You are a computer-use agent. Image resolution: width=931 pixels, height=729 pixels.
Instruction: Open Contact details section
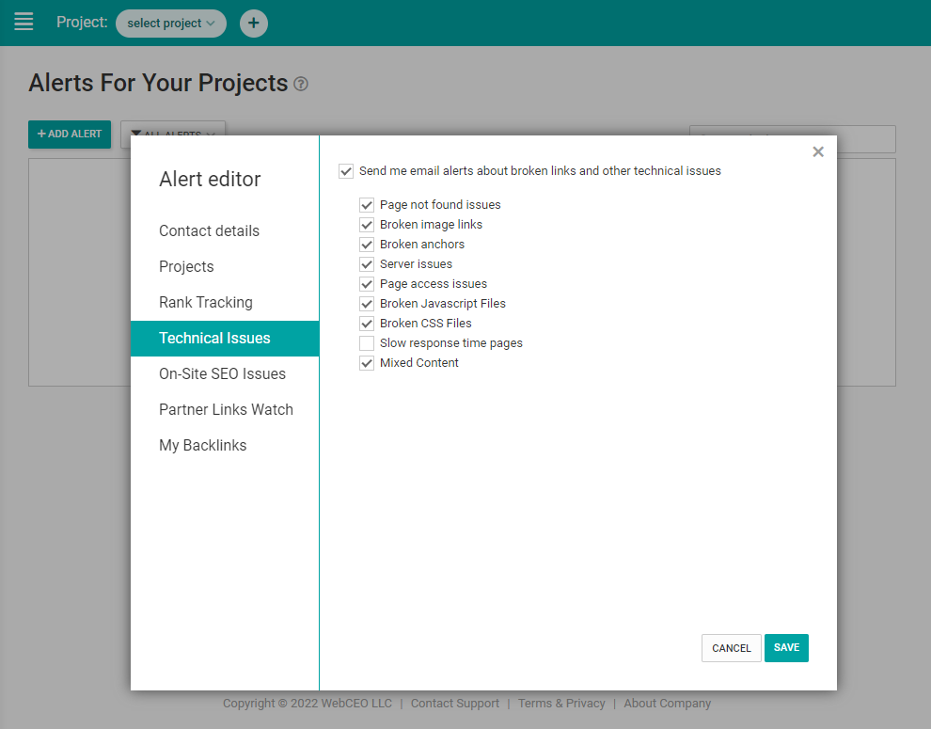point(209,231)
